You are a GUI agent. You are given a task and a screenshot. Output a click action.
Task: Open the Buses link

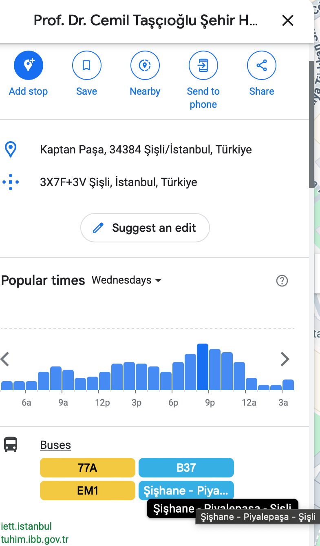pyautogui.click(x=55, y=445)
